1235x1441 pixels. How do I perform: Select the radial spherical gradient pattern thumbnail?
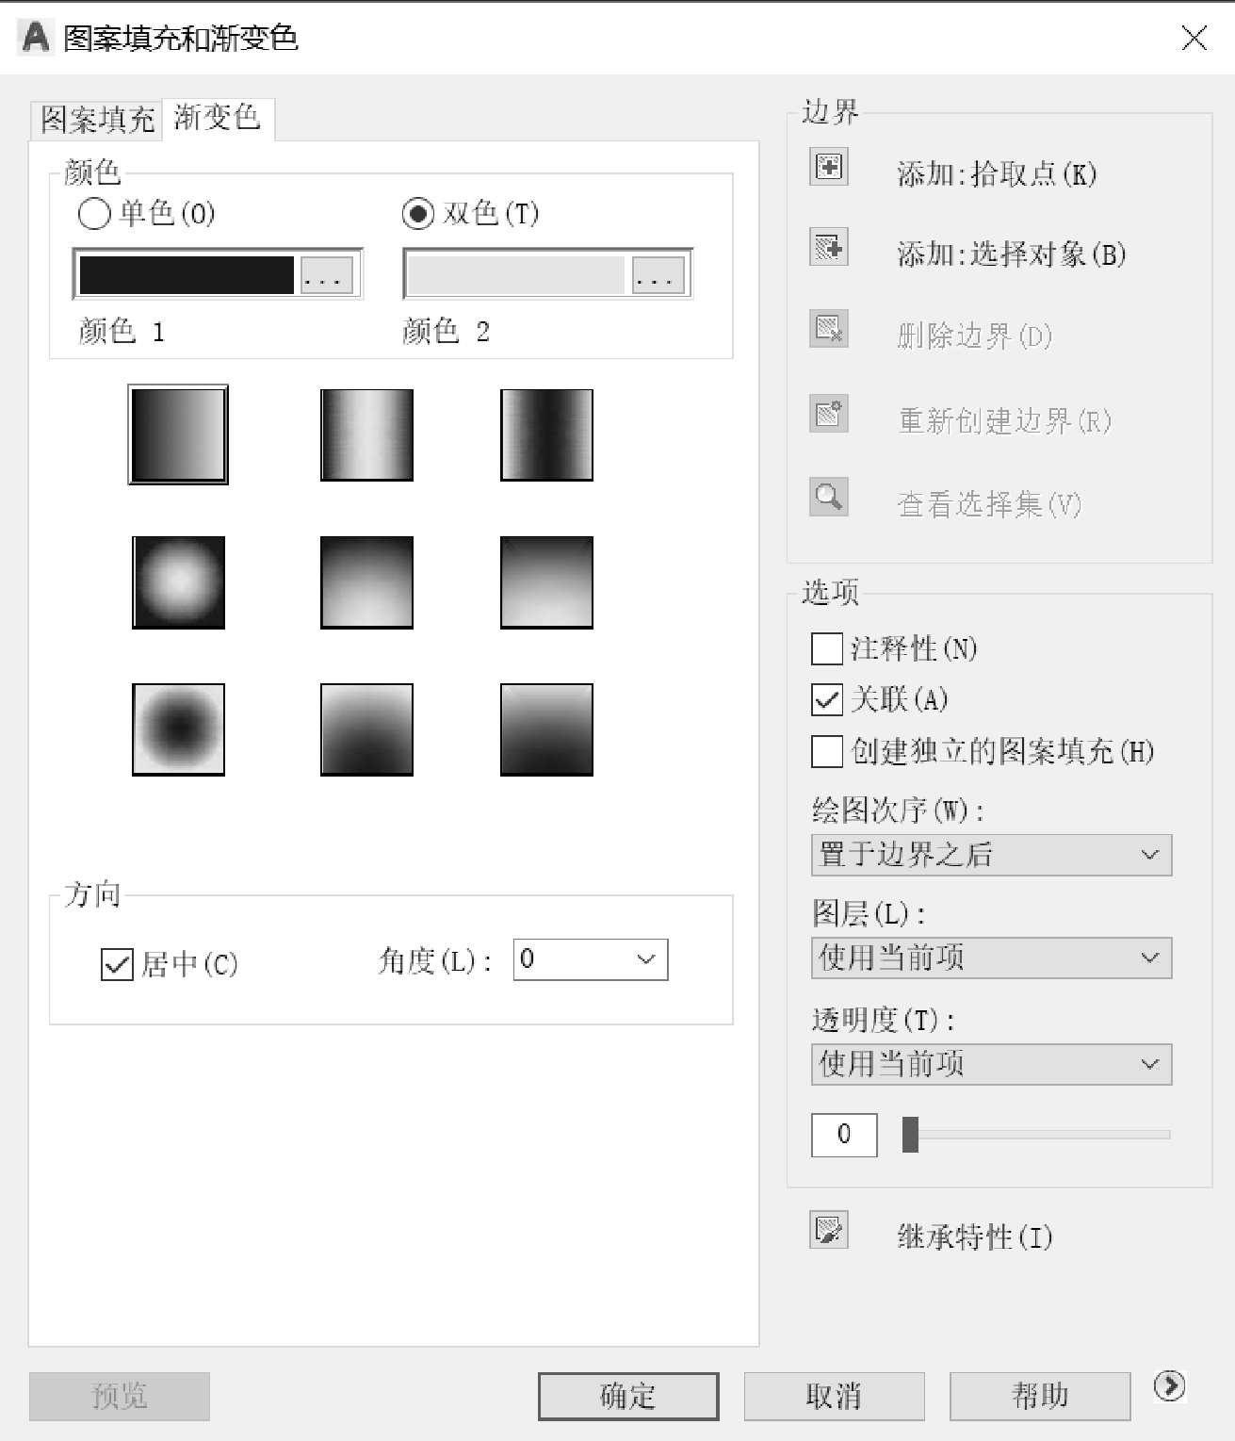pos(178,582)
